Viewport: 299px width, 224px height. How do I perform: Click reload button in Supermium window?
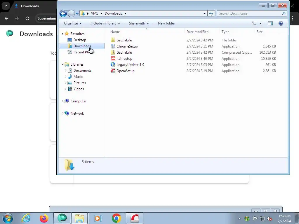coord(27,18)
